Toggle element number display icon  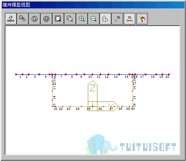129,19
